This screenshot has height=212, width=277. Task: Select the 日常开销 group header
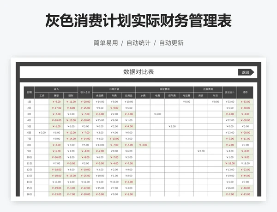coord(114,89)
